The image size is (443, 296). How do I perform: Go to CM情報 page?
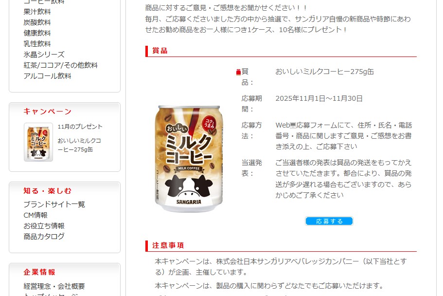click(35, 215)
